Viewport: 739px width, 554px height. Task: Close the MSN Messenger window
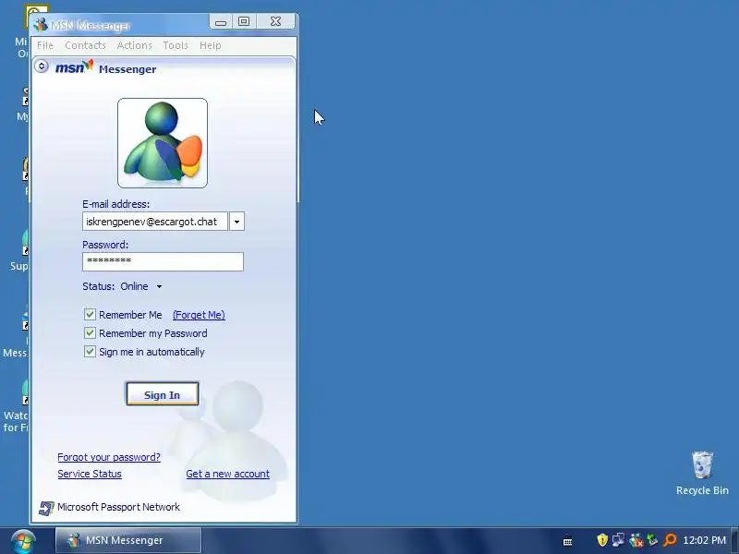coord(275,21)
